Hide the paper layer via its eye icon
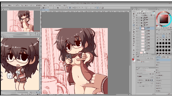Viewport: 172px width, 97px height. pos(137,53)
